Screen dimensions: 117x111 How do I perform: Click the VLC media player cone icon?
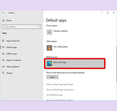pos(49,48)
